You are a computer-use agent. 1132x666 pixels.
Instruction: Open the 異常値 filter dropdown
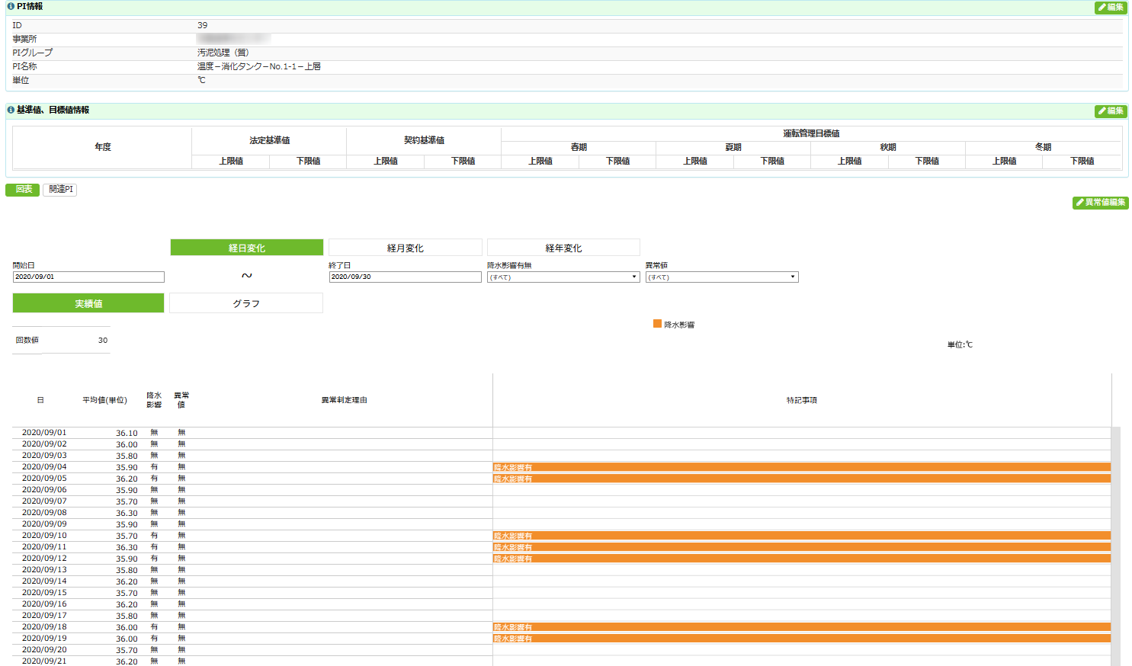coord(722,277)
